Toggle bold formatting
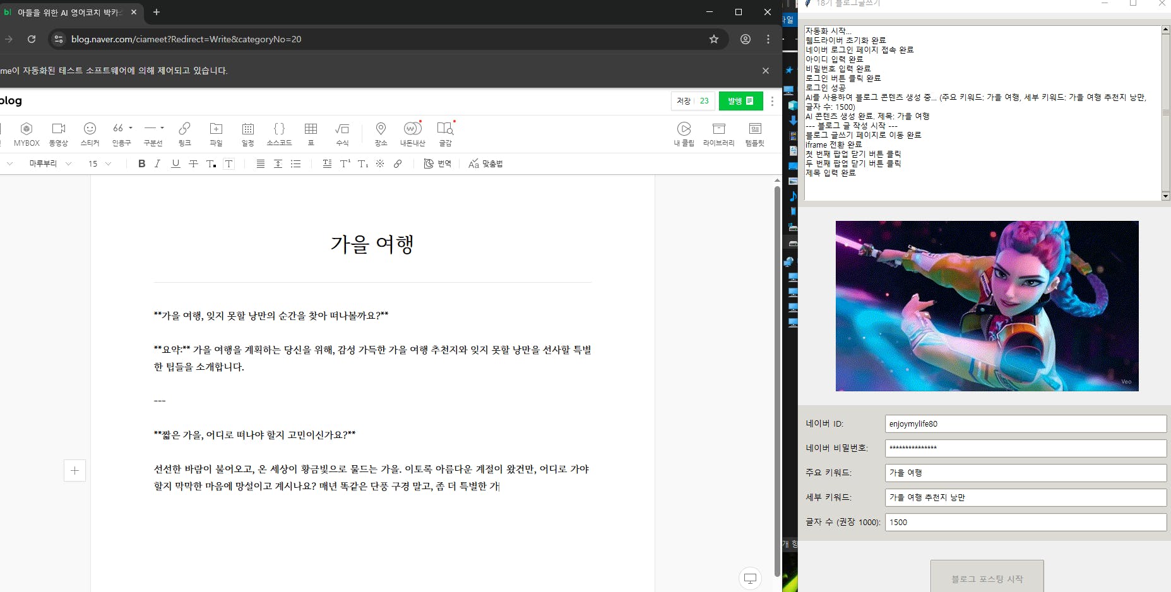 tap(141, 163)
